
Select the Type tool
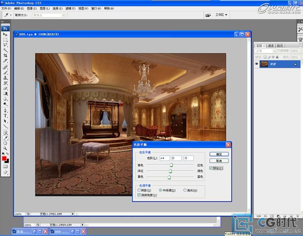[5, 116]
